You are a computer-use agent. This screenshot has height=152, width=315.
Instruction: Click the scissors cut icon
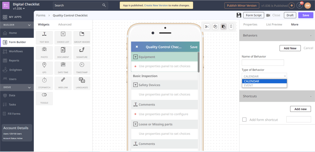[207, 27]
